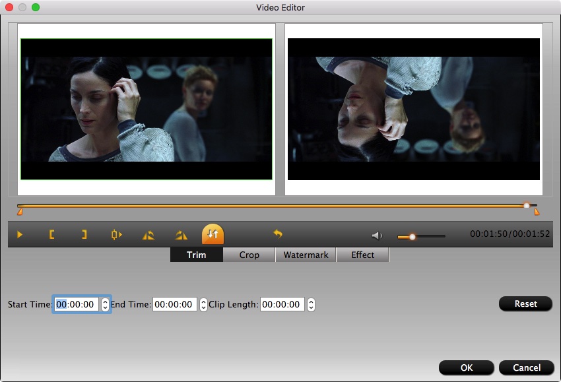This screenshot has height=382, width=561.
Task: Switch to the Crop tab
Action: 249,255
